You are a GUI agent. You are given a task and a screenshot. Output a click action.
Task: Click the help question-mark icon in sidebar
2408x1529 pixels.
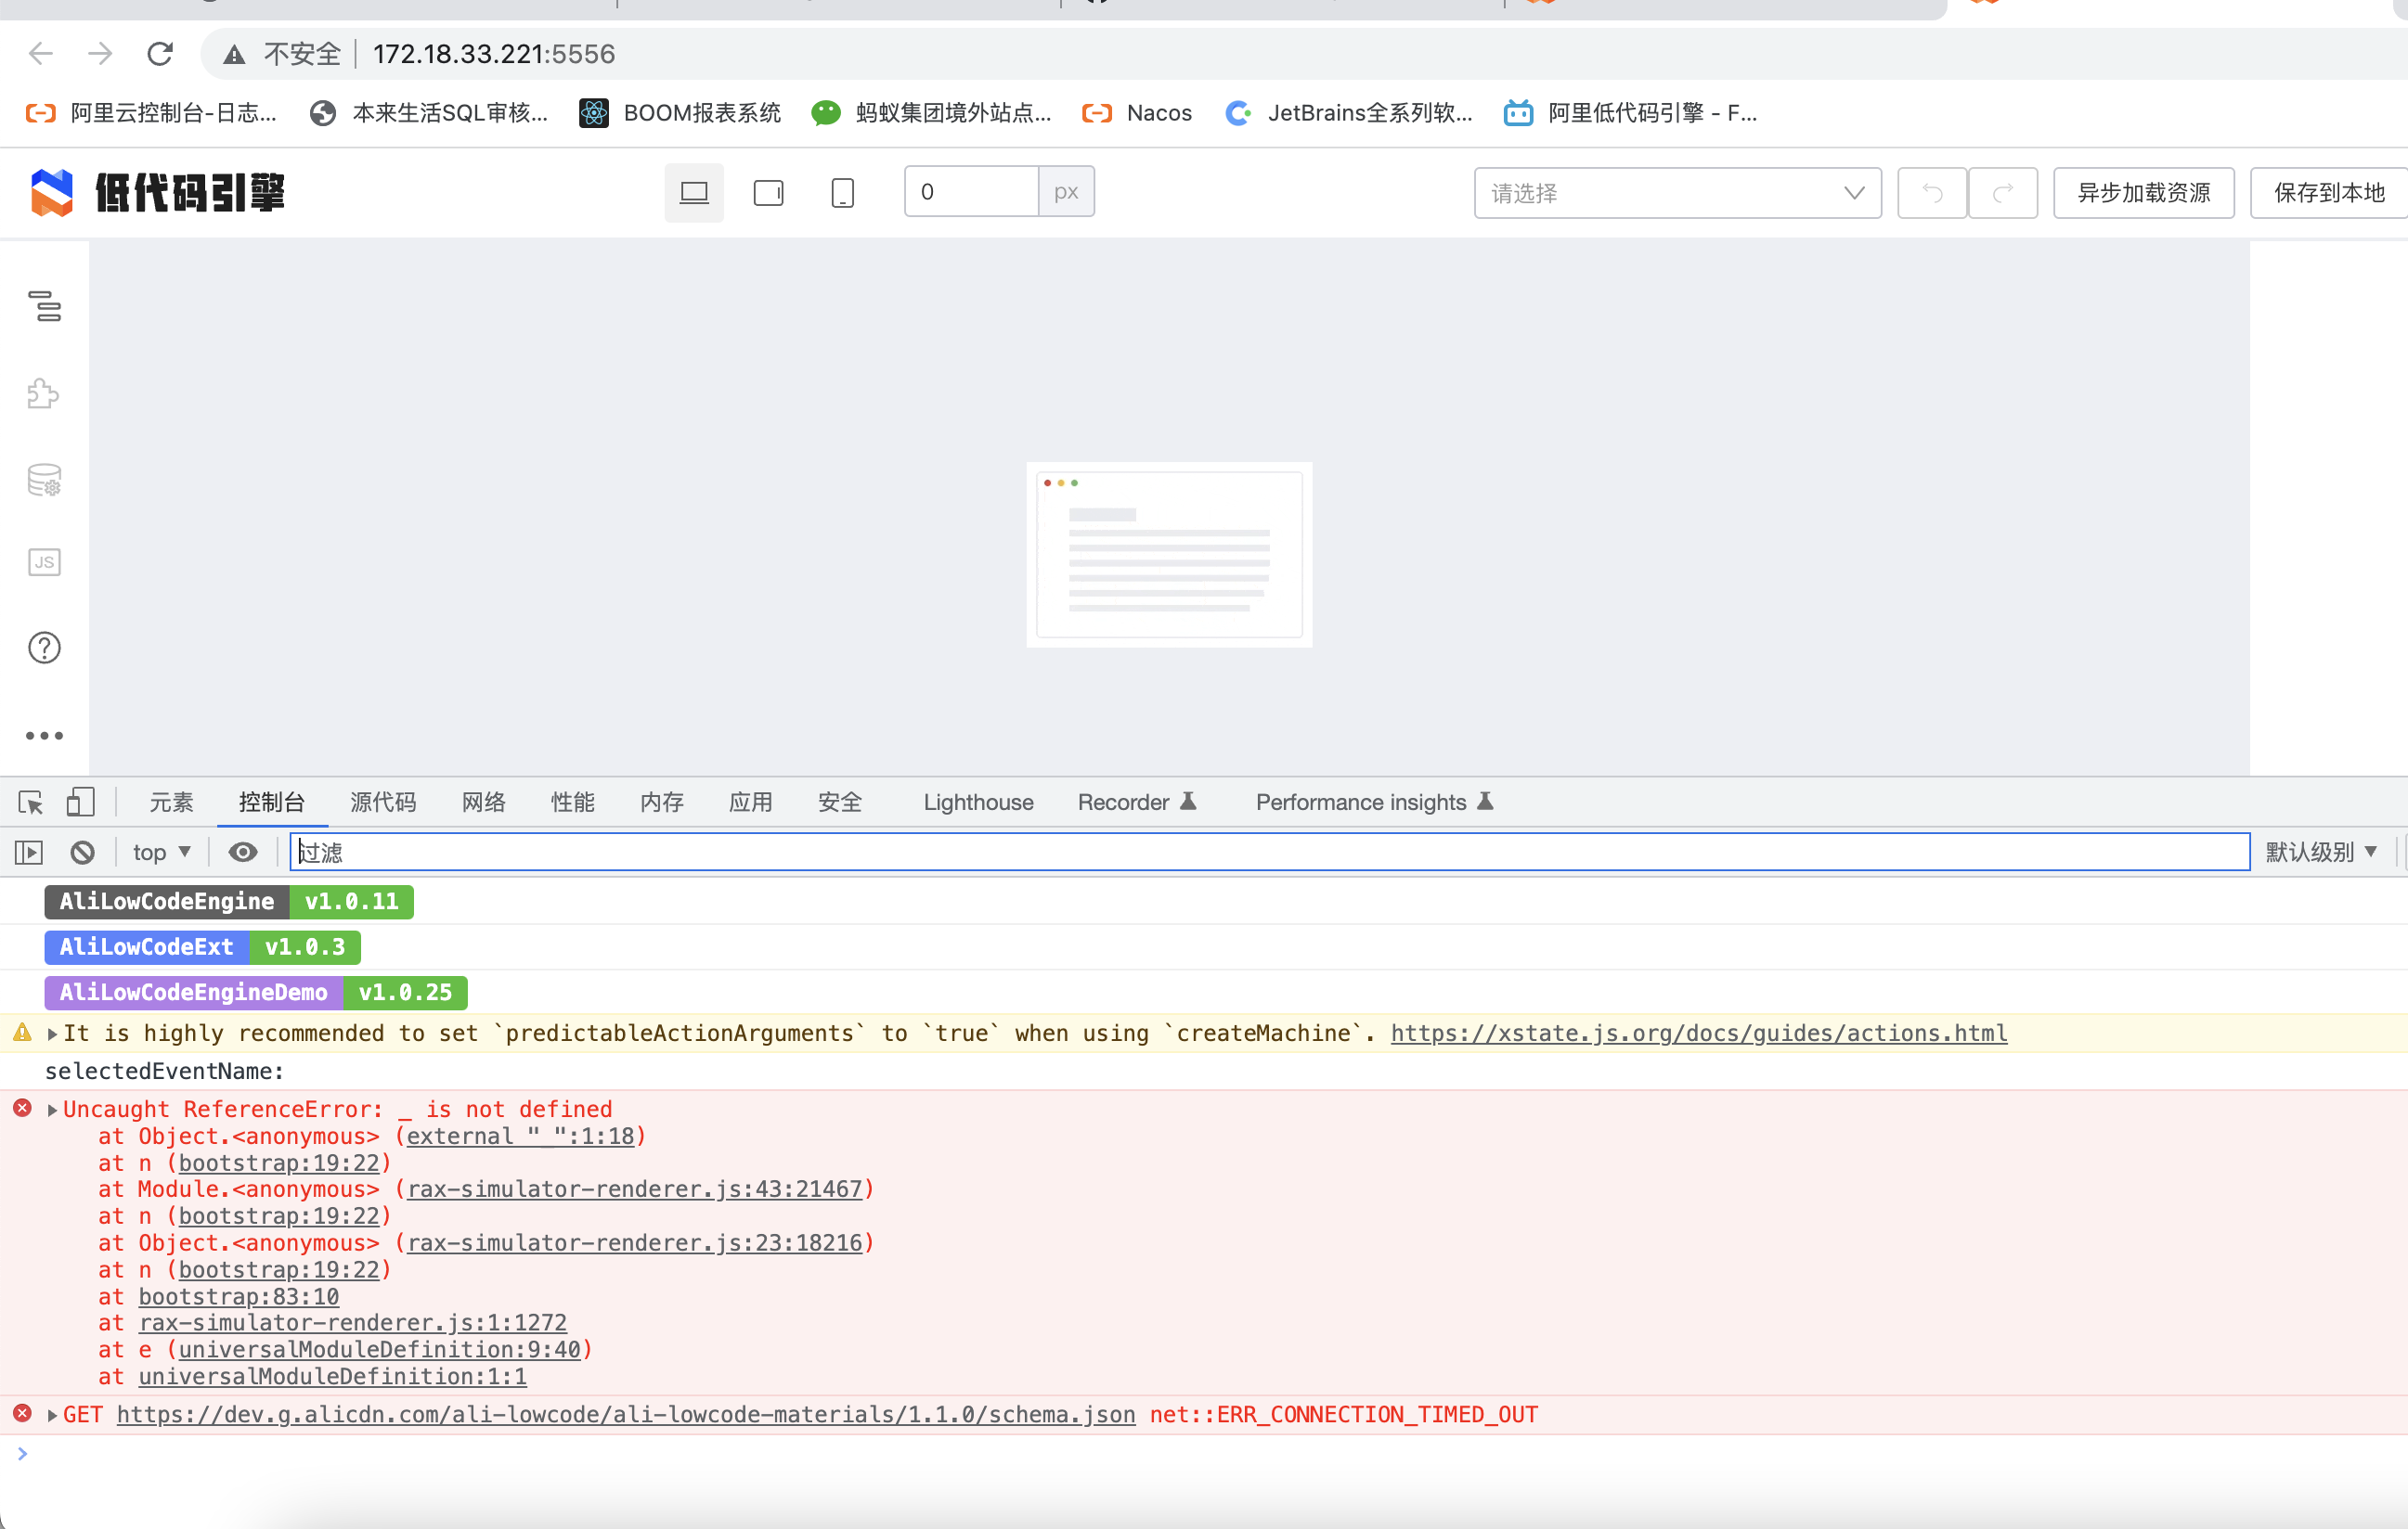pyautogui.click(x=44, y=647)
